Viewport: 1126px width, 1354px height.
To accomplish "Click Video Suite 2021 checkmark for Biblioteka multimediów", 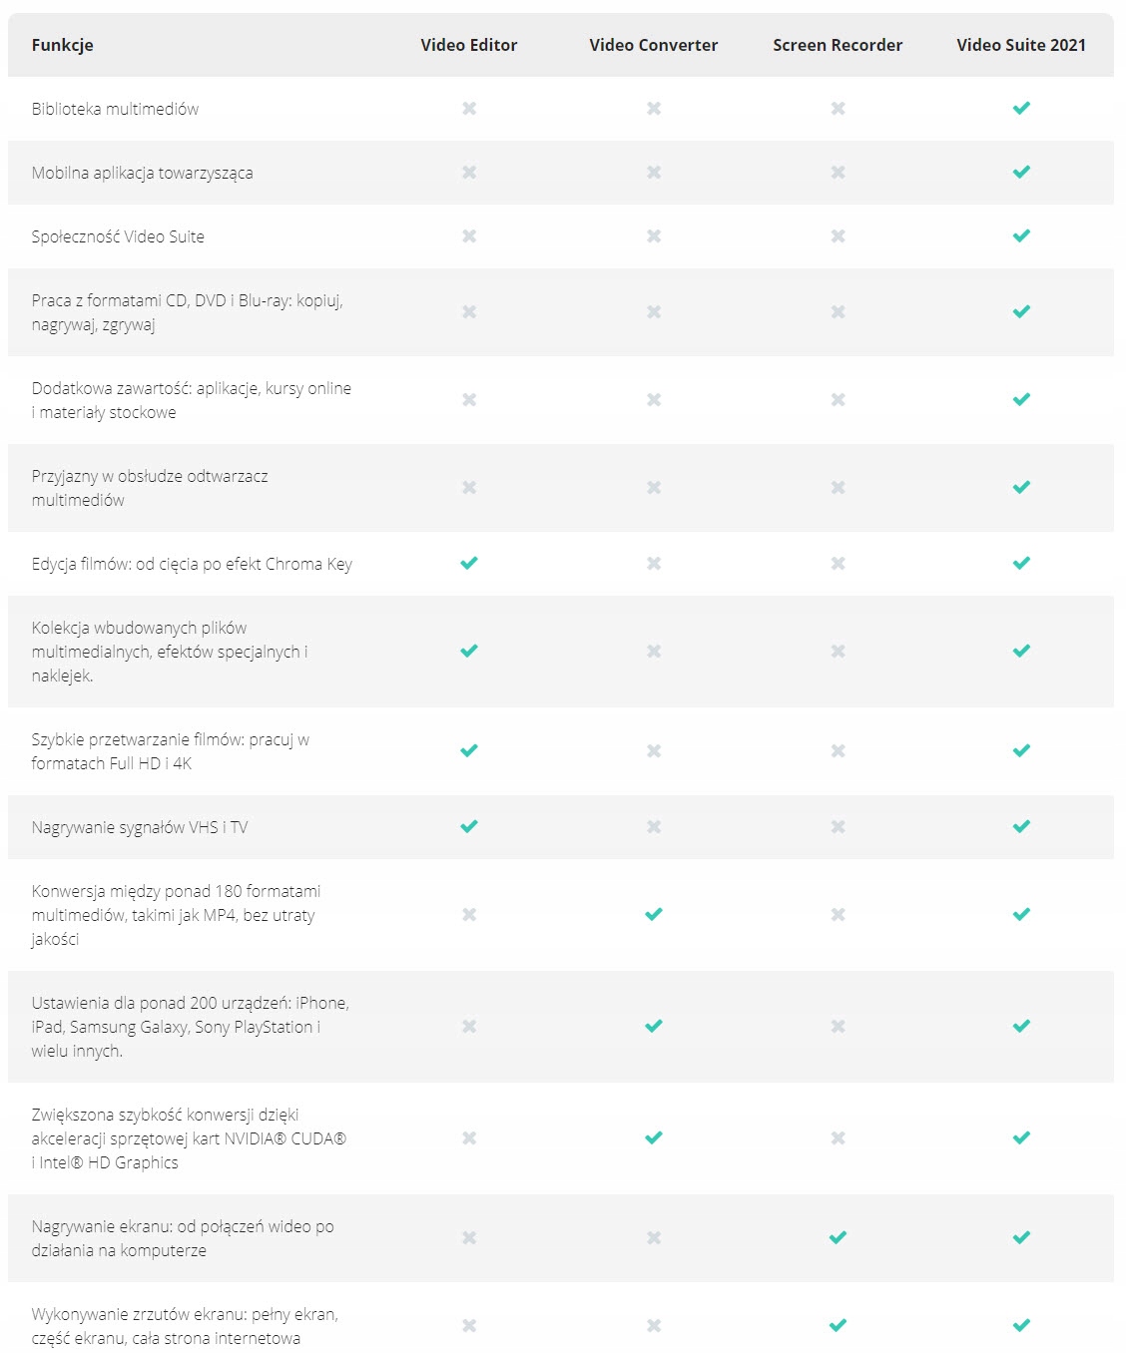I will 1021,108.
